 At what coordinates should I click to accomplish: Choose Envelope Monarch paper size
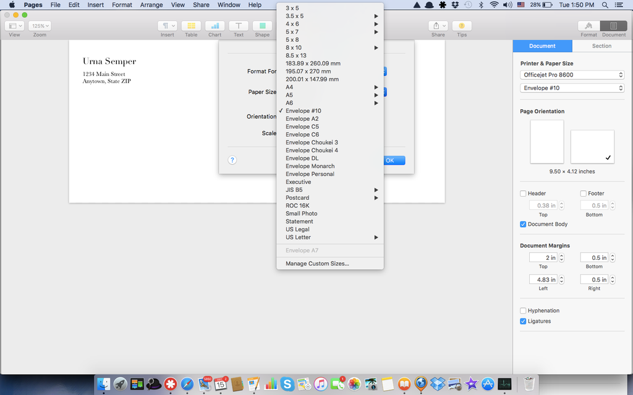pos(330,166)
